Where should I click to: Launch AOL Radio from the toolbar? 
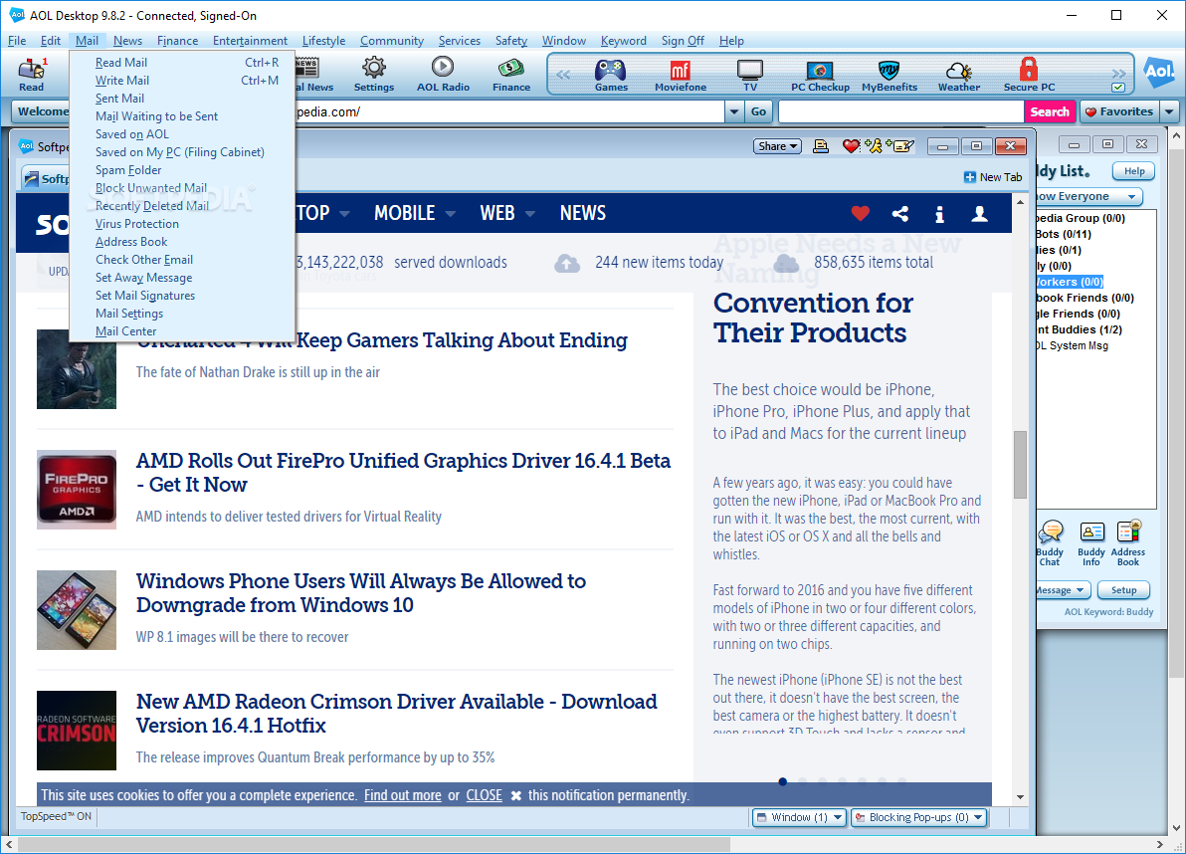[x=443, y=74]
